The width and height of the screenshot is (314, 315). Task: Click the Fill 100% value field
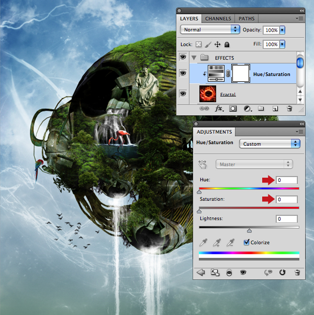coord(271,44)
